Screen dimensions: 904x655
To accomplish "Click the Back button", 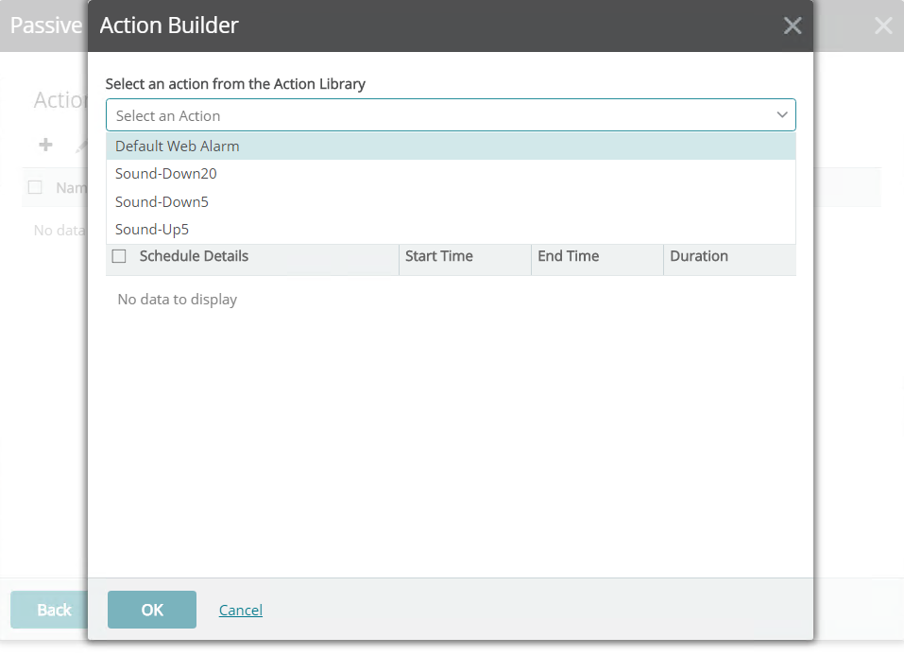I will pyautogui.click(x=52, y=610).
